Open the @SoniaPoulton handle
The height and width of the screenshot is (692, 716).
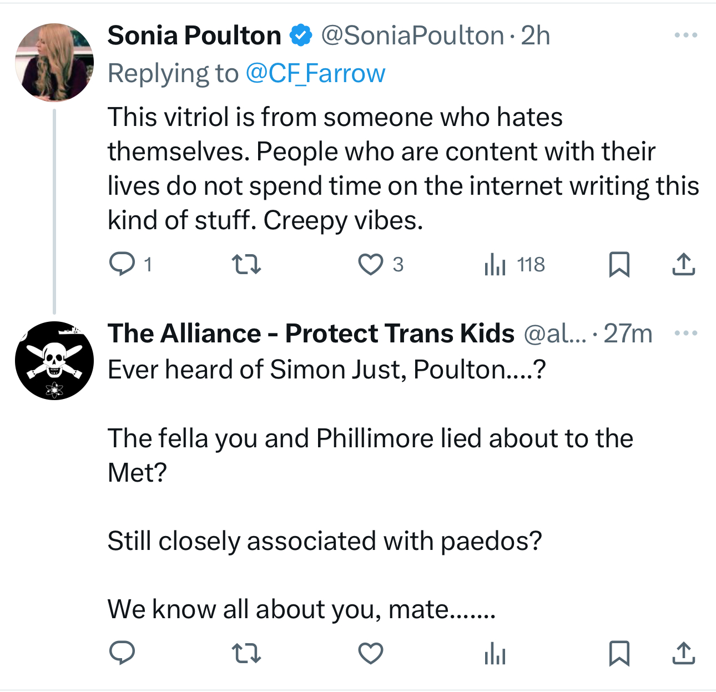[412, 36]
